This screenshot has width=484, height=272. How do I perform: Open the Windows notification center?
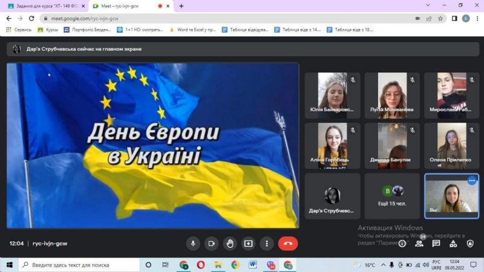click(x=473, y=265)
